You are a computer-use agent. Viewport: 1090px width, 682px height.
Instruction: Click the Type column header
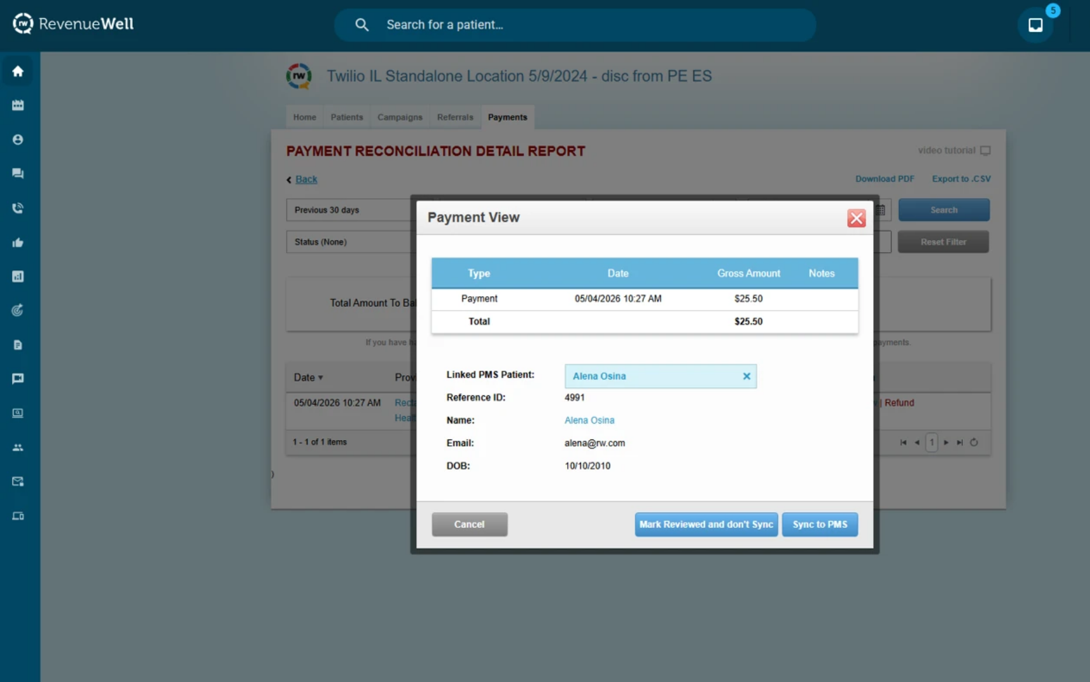479,273
